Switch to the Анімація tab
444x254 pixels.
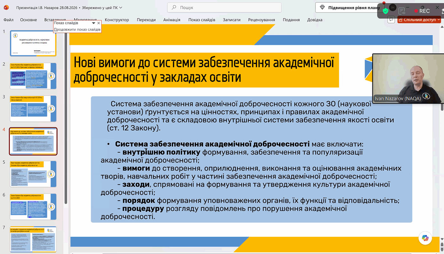tap(172, 20)
